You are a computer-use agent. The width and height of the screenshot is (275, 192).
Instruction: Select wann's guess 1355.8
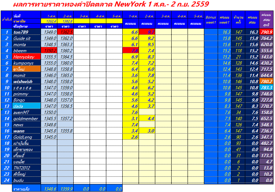[65, 131]
